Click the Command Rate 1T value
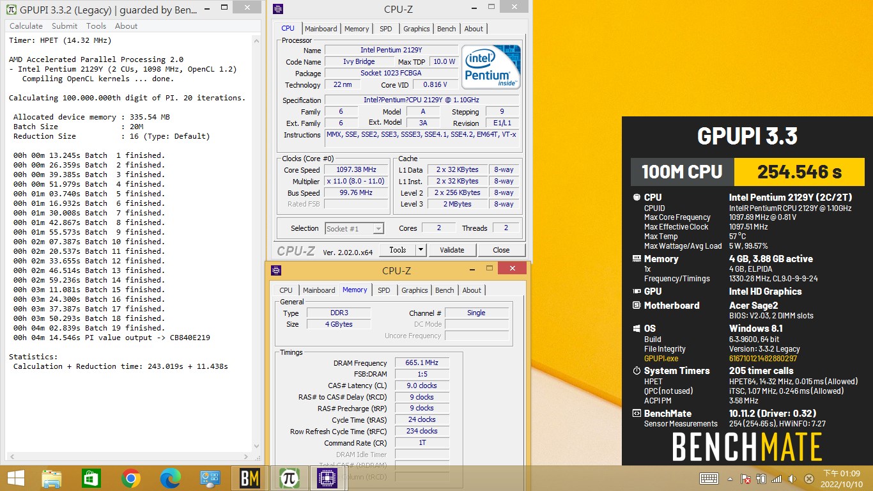Screen dimensions: 873x491 click(422, 442)
